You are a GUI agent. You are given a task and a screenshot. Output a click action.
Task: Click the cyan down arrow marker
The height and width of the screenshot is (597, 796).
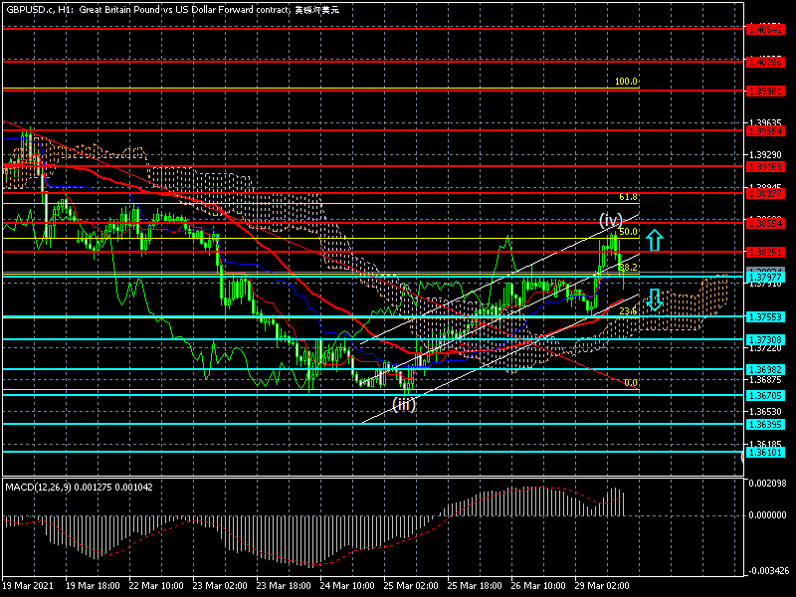pos(655,298)
